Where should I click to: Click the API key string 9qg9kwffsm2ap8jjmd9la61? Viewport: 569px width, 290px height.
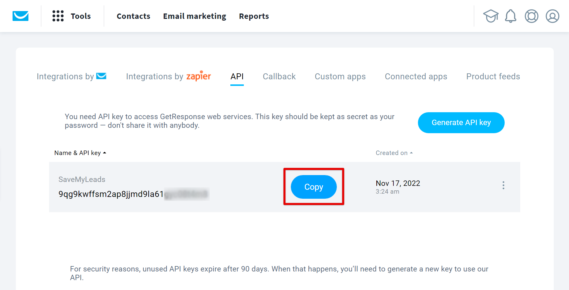[111, 194]
